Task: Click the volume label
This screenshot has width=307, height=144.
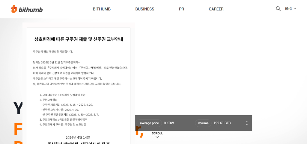Action: [203, 123]
